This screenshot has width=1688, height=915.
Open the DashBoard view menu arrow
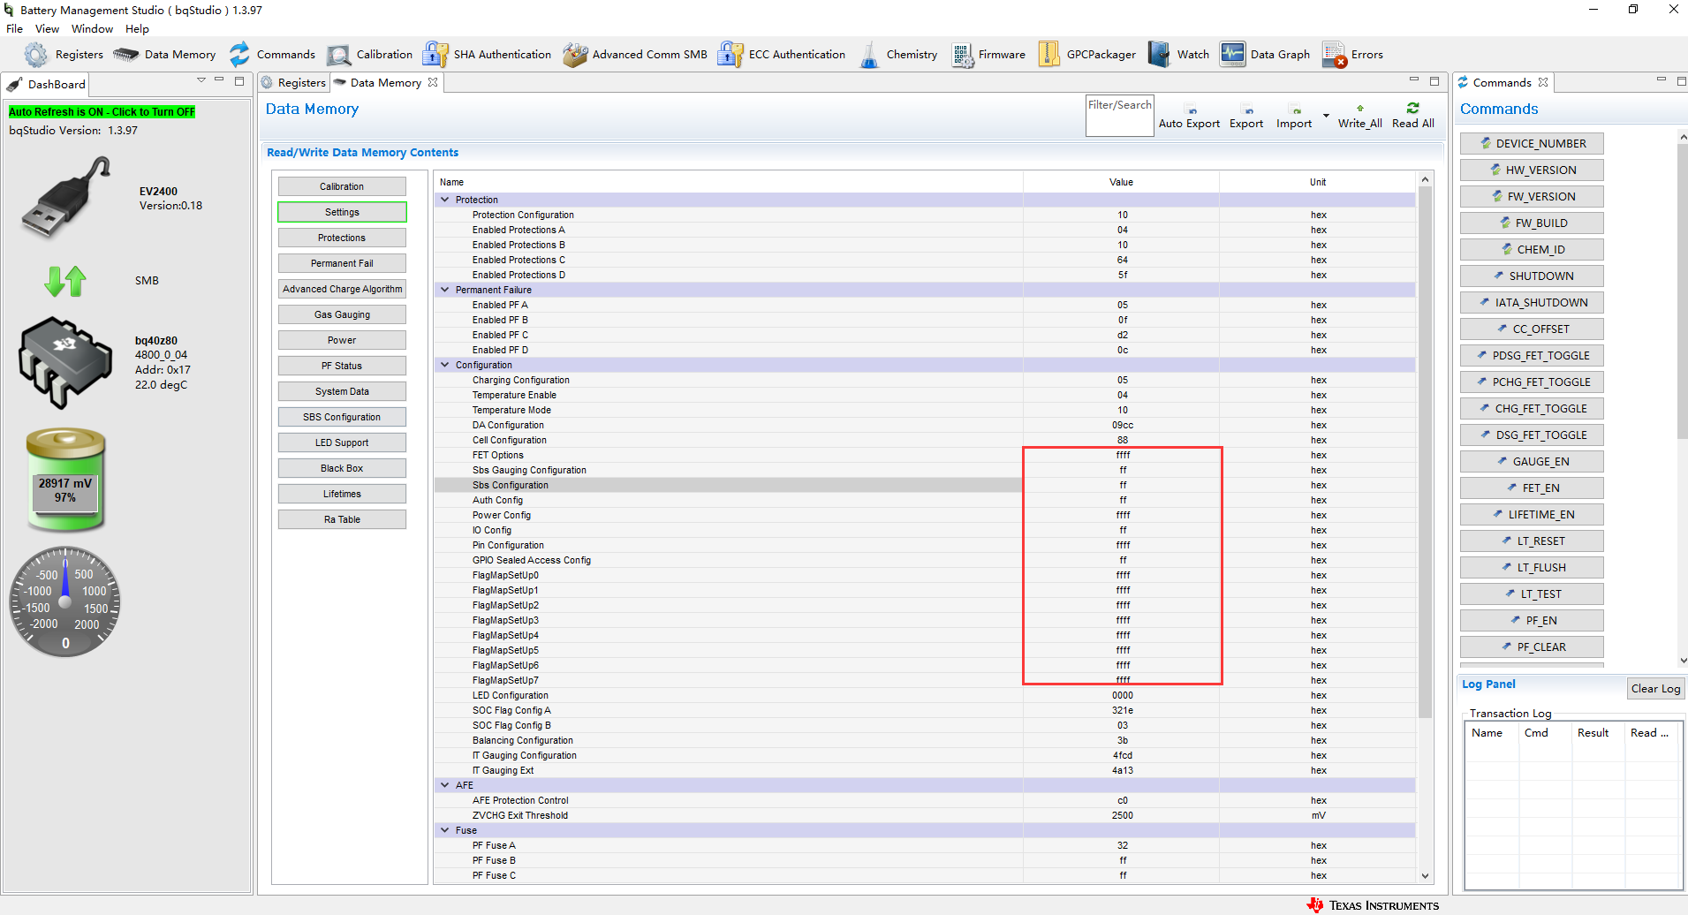201,80
